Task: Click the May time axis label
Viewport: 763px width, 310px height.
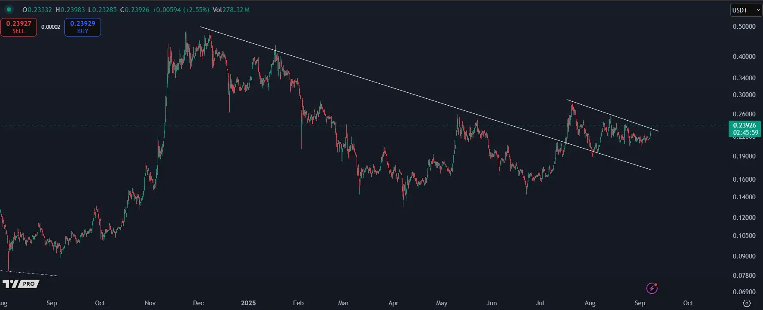Action: (442, 303)
